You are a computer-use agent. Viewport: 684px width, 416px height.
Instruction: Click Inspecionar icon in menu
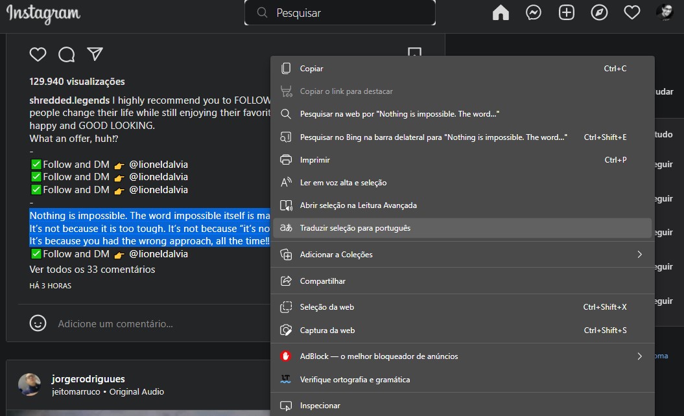click(286, 406)
